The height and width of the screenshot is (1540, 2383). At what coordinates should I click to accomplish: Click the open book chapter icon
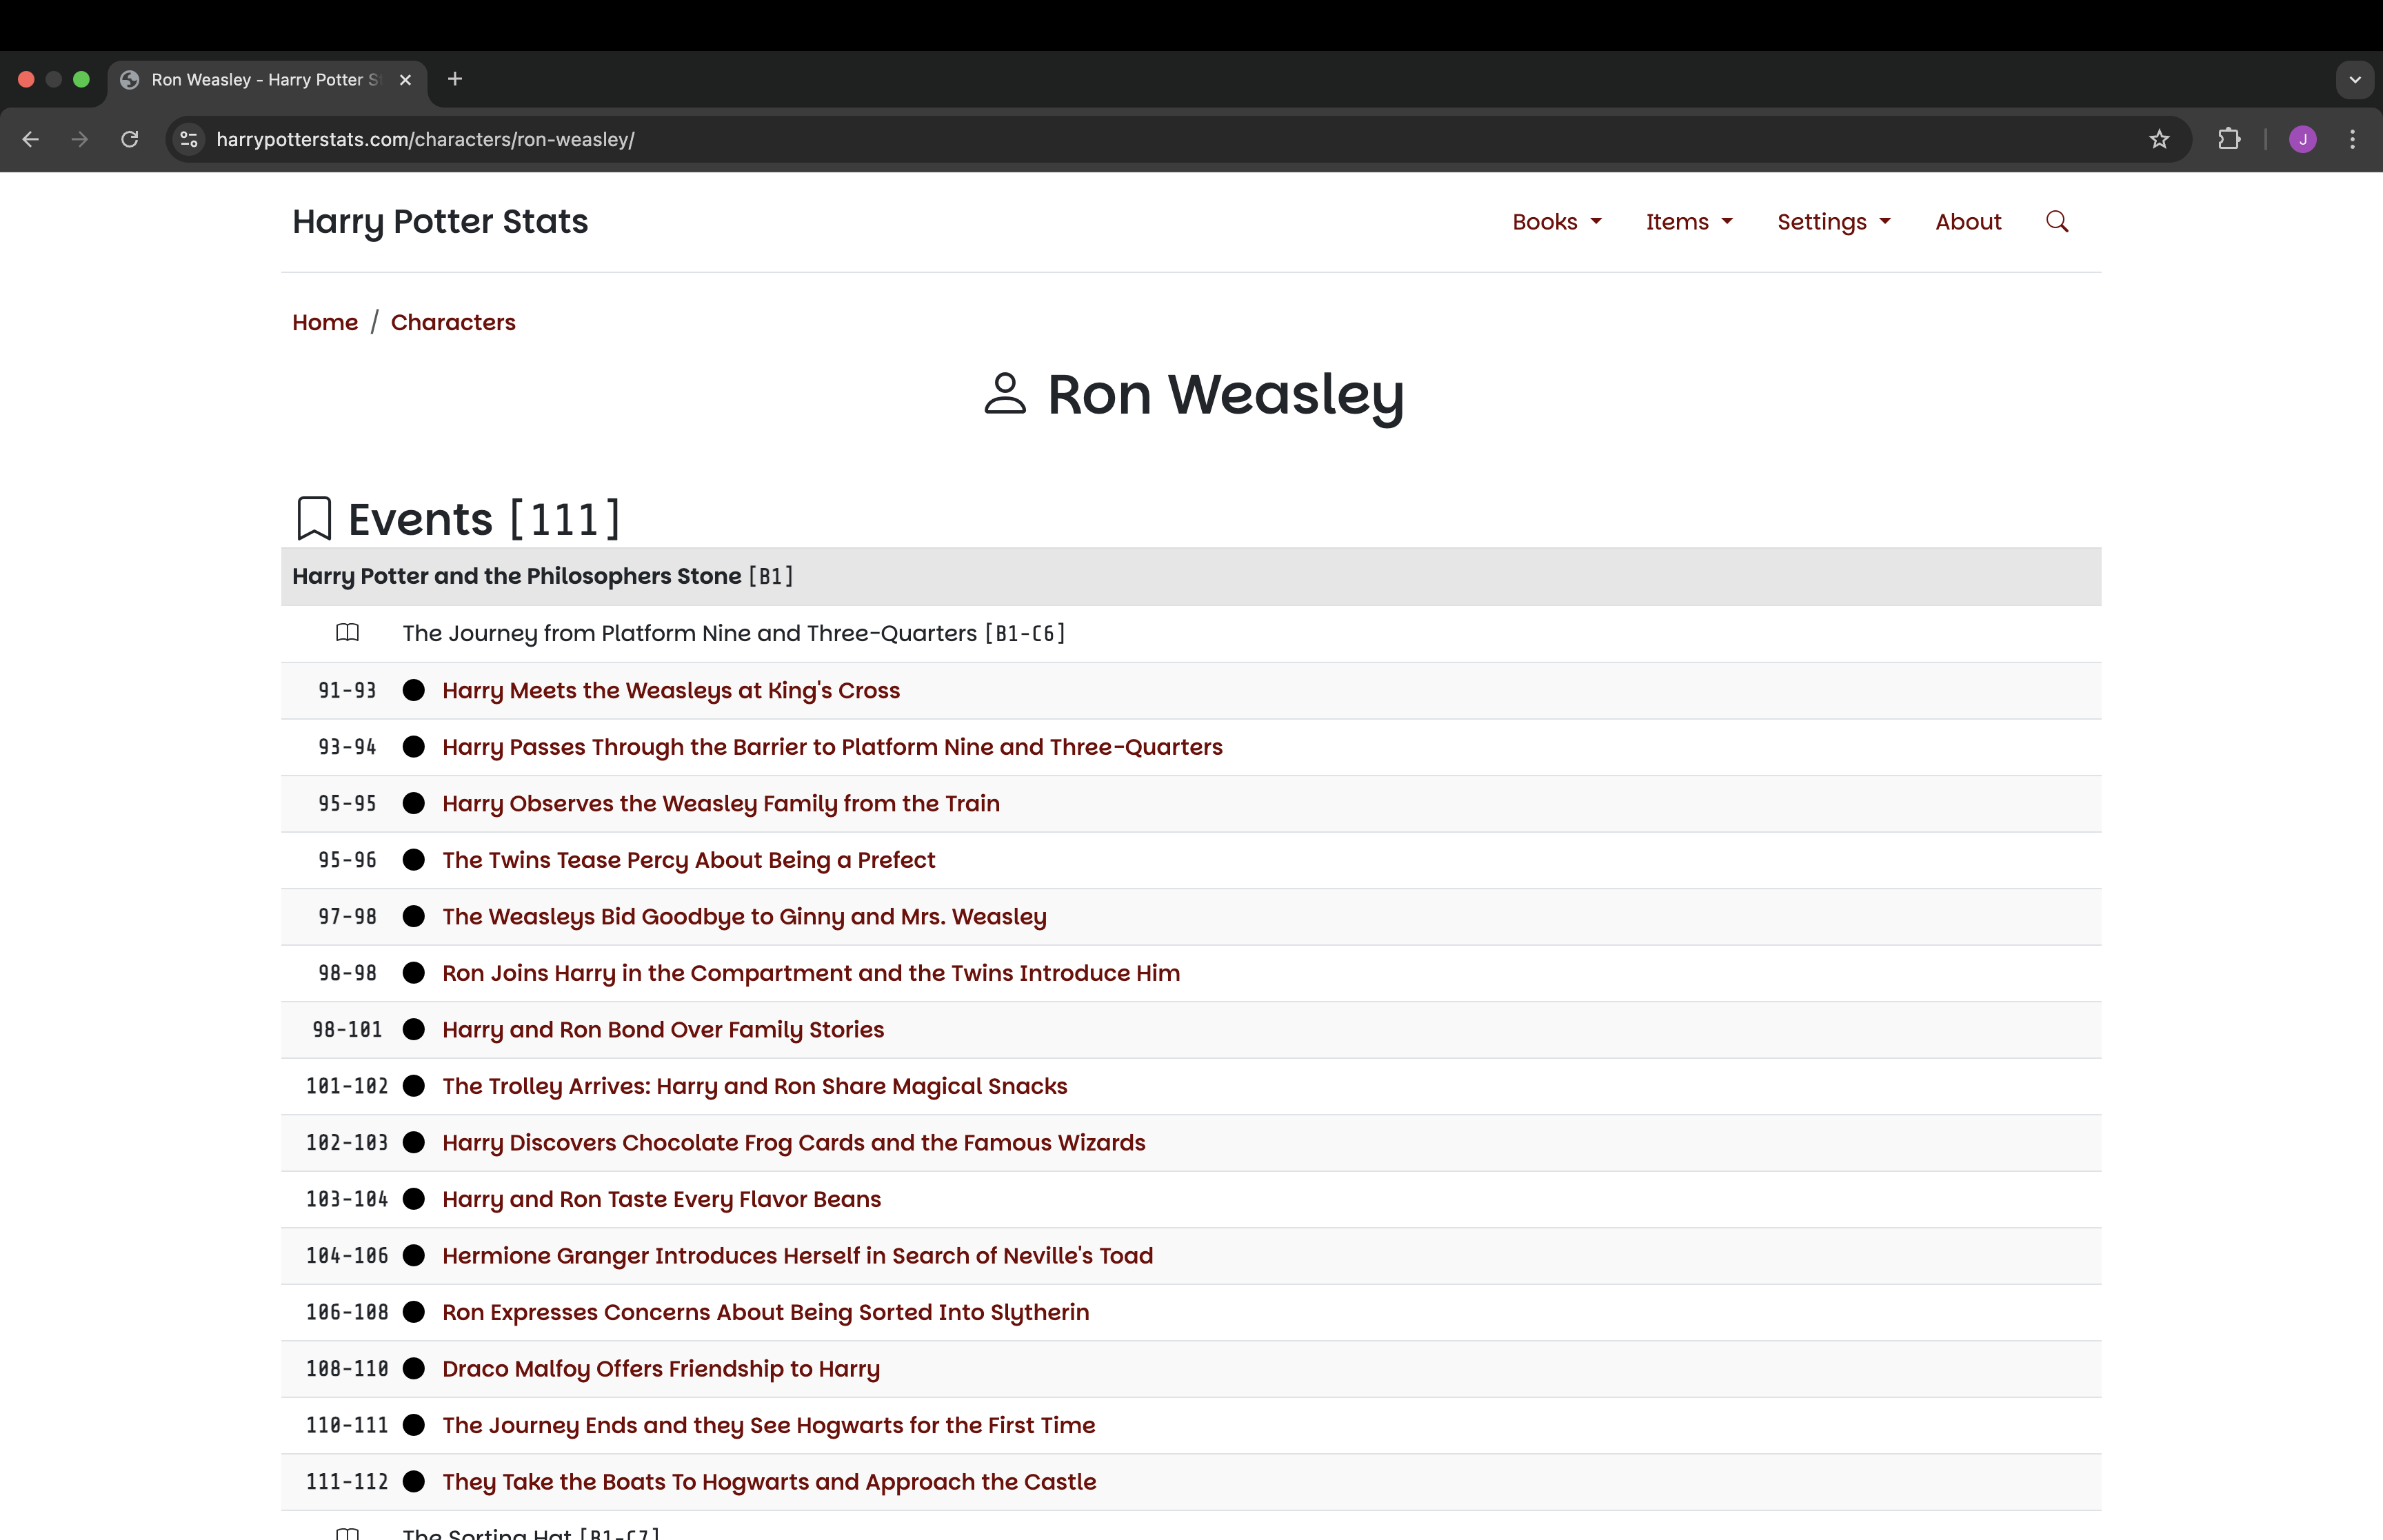[x=347, y=633]
